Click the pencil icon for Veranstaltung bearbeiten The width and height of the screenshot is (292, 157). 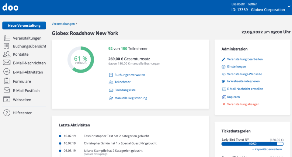[224, 59]
